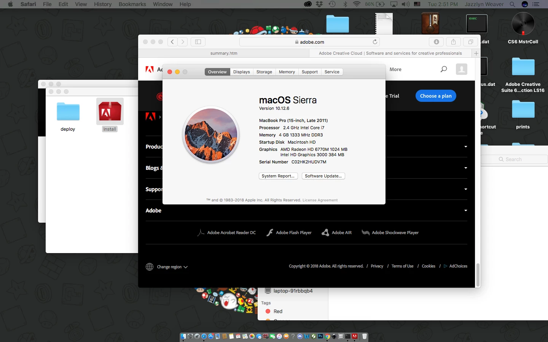Open Spotlight search magnifier
The height and width of the screenshot is (342, 548).
pos(513,4)
